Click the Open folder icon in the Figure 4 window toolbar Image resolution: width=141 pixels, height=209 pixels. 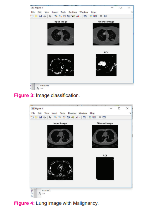36,117
